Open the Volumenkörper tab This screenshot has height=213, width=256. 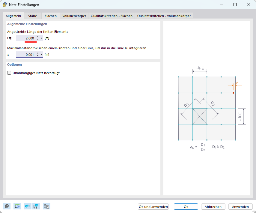point(74,16)
